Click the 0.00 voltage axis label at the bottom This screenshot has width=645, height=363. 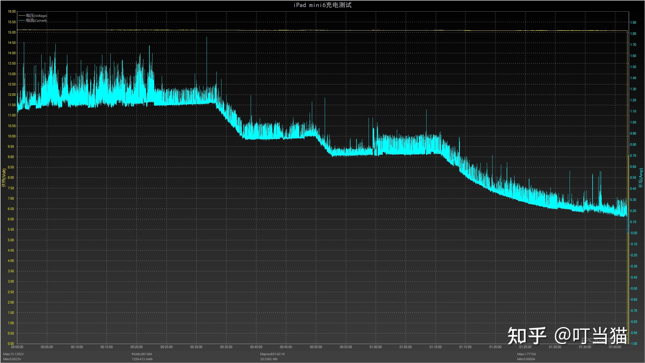11,344
